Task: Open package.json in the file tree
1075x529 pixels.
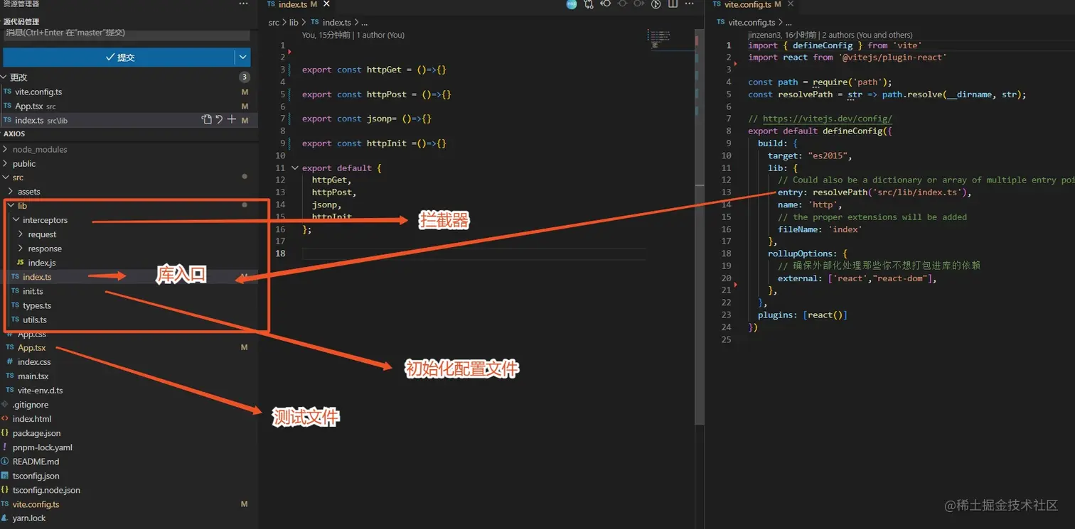Action: coord(37,433)
